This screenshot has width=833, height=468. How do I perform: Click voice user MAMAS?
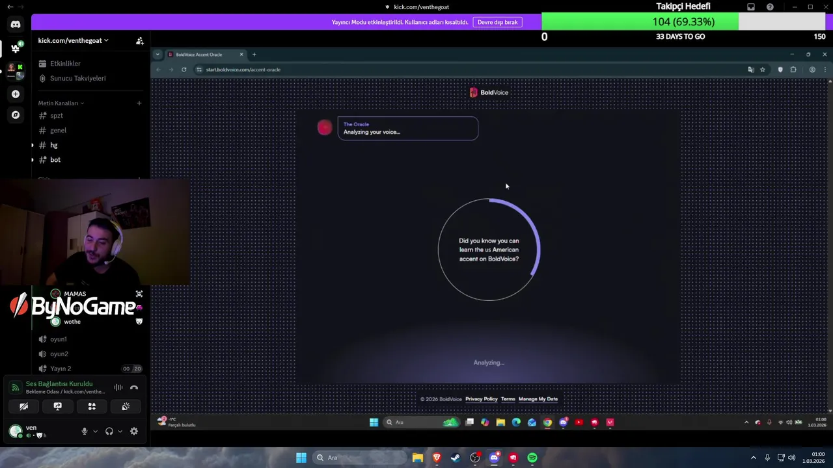pos(75,294)
